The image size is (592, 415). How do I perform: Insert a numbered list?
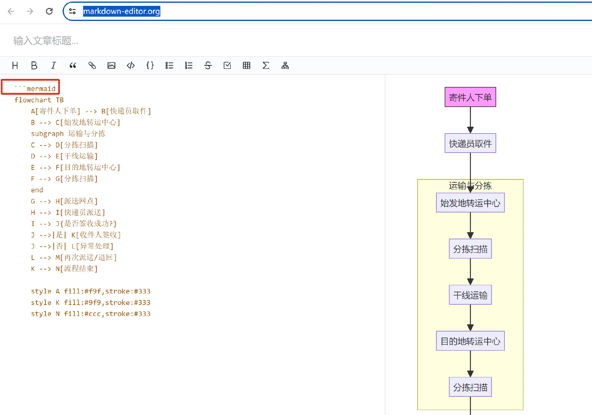189,65
